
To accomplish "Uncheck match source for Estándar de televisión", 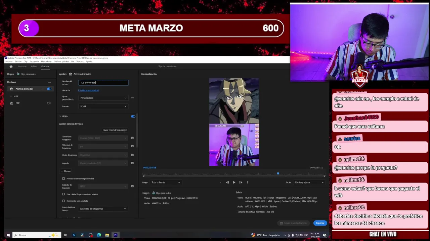I will [x=132, y=186].
